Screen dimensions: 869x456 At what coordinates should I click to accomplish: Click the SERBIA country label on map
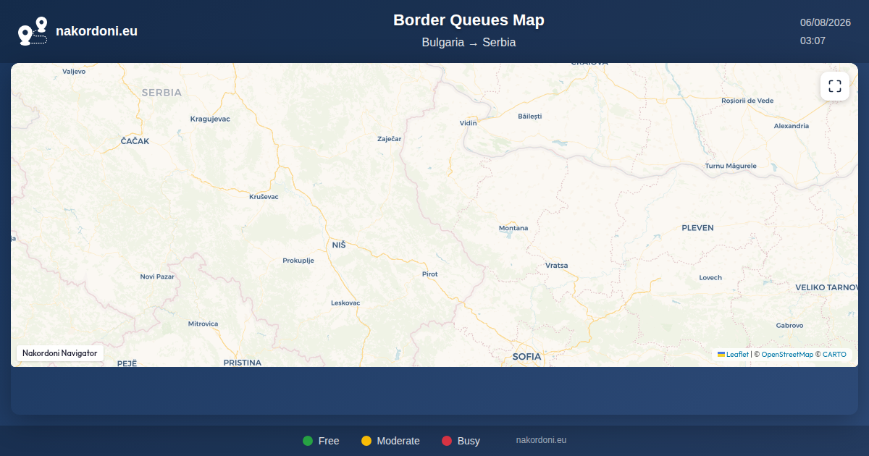coord(161,93)
